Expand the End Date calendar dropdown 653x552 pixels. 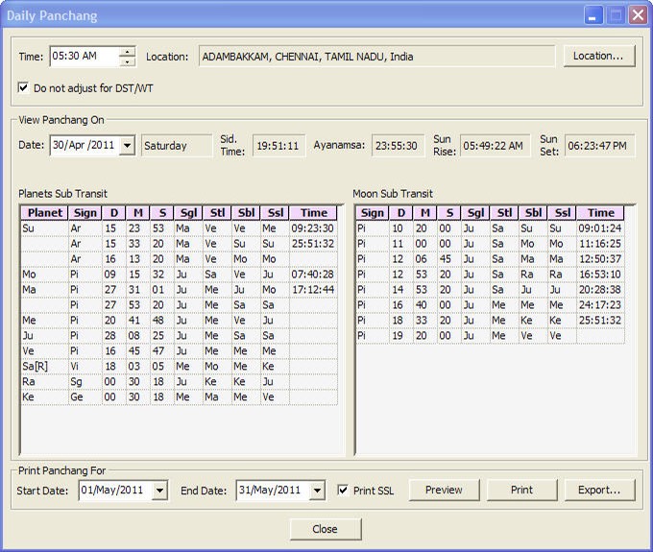tap(318, 491)
